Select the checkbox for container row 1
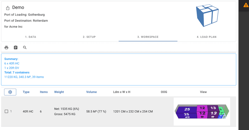Viewport: 249px width, 130px height. coord(6,111)
